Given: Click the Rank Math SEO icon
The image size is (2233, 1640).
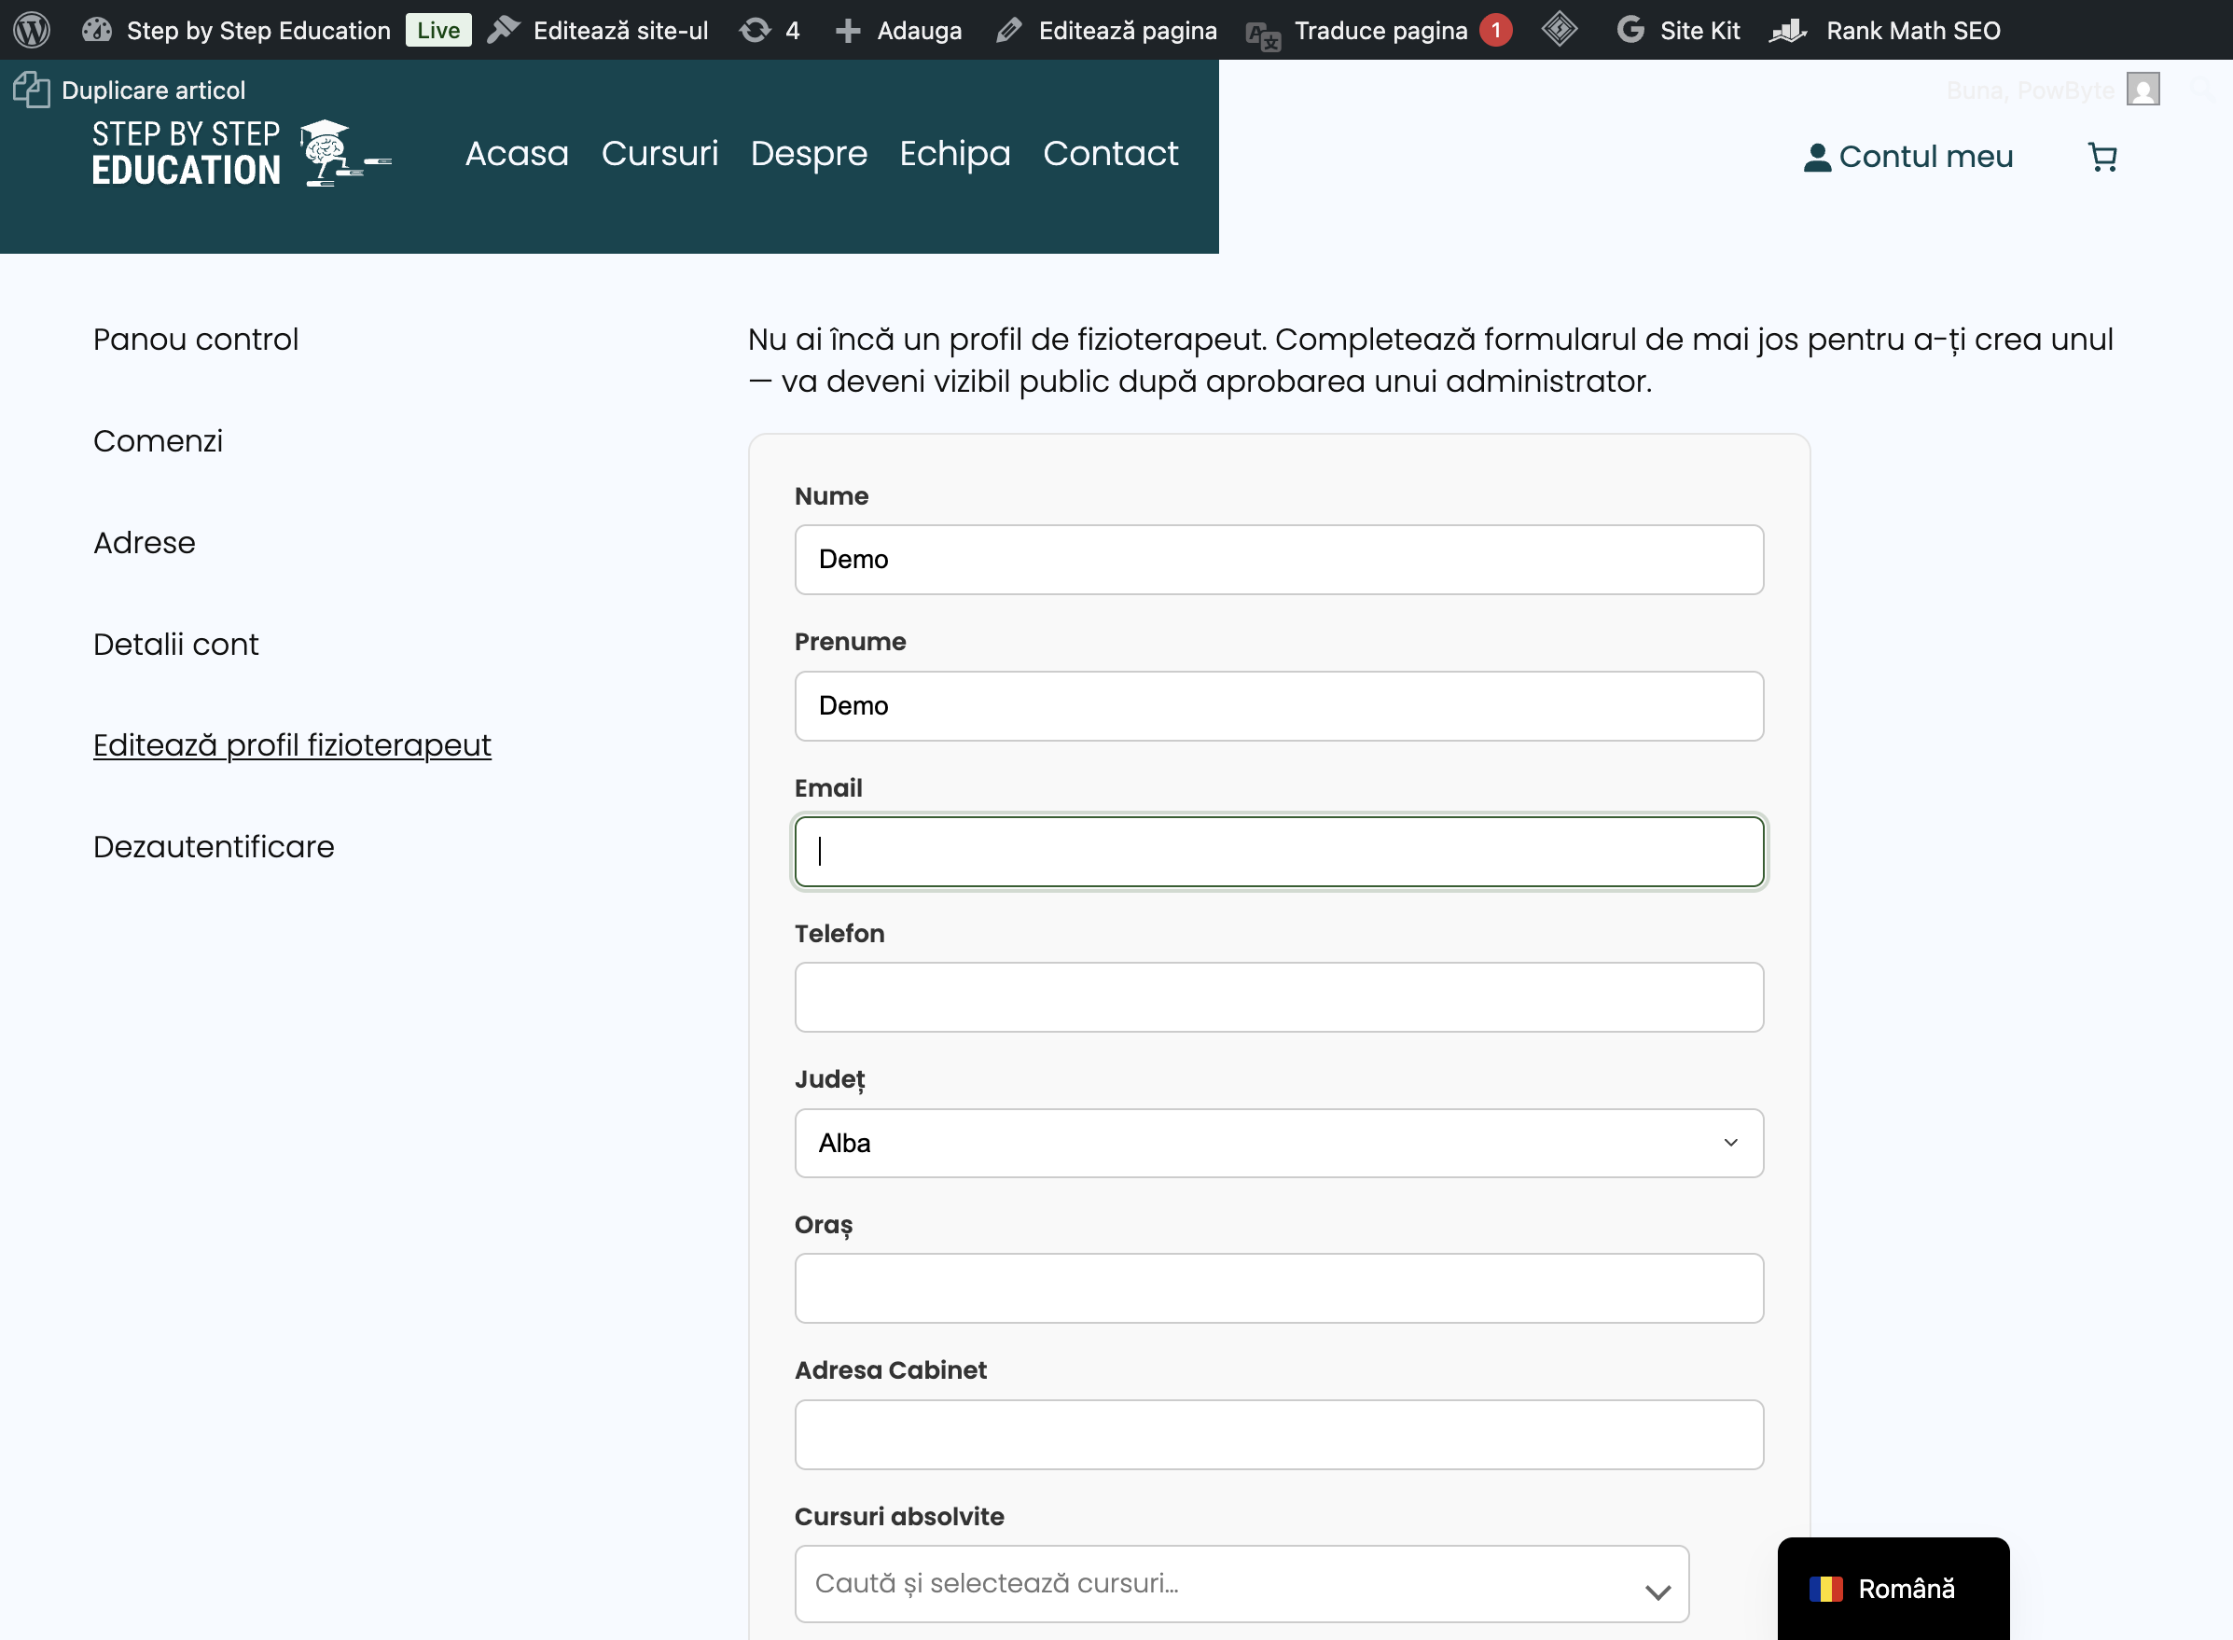Looking at the screenshot, I should tap(1788, 30).
